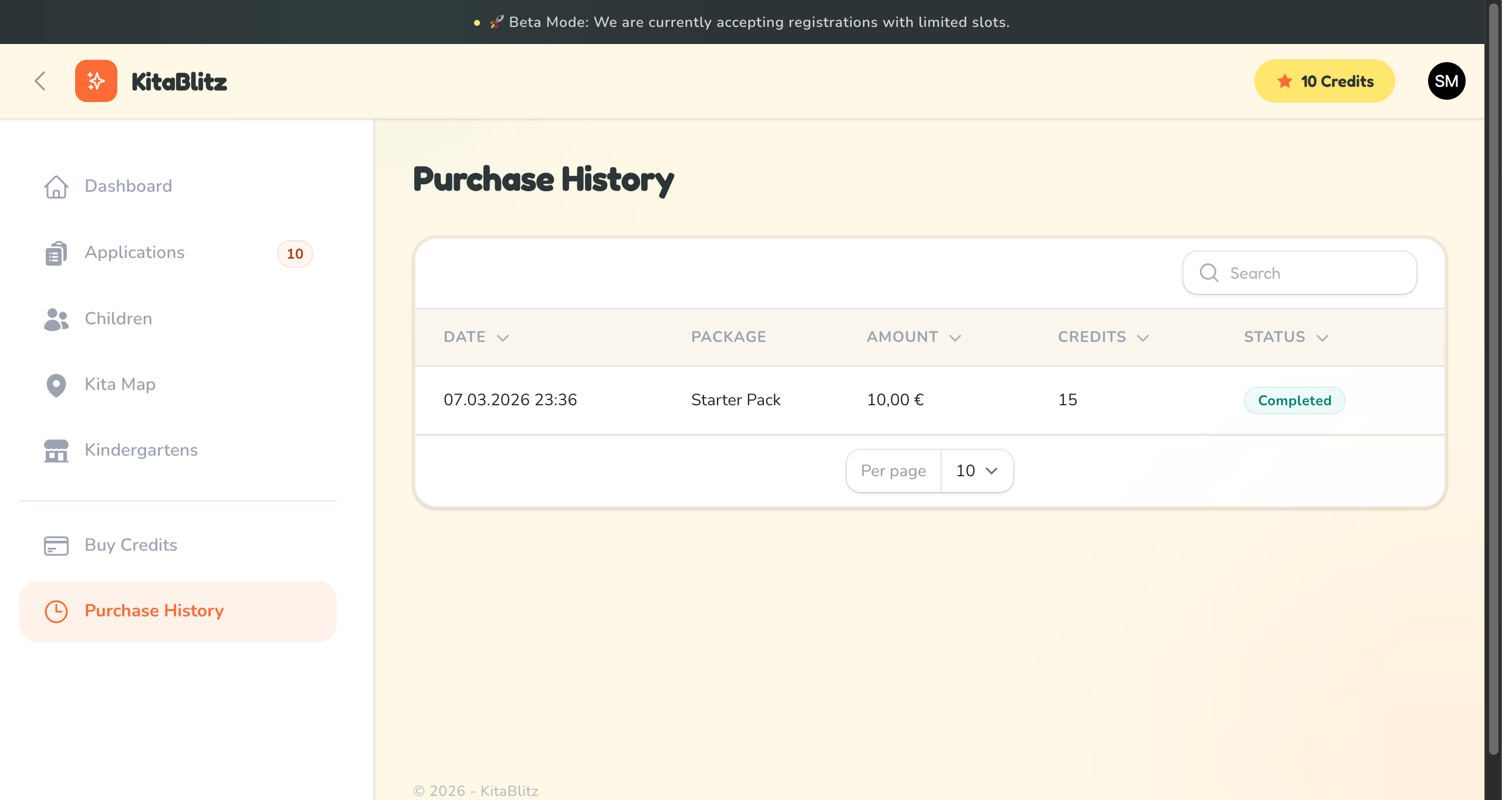Viewport: 1502px width, 800px height.
Task: Click the Purchase History clock icon
Action: (56, 611)
